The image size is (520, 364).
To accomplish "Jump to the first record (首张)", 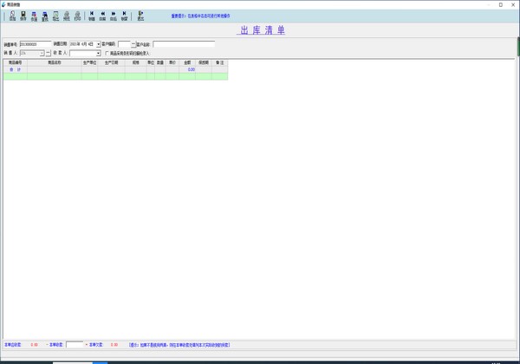I will tap(92, 16).
